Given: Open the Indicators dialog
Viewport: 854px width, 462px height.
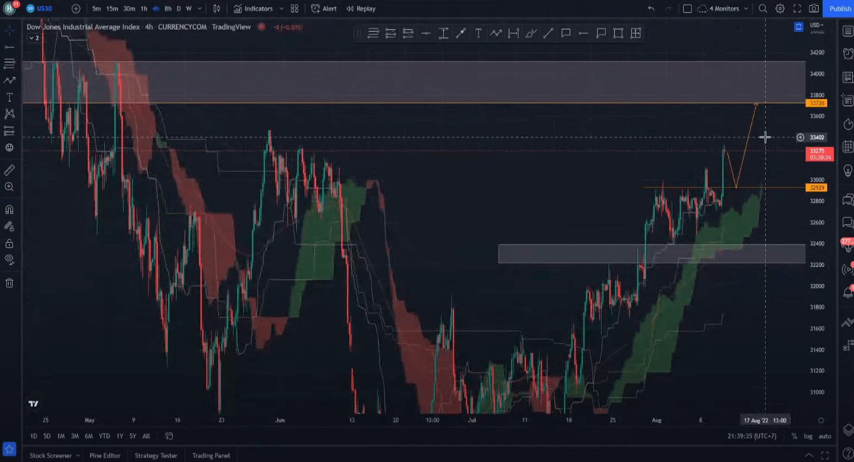Looking at the screenshot, I should 253,9.
